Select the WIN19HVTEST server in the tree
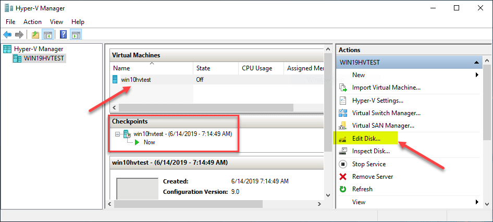The height and width of the screenshot is (222, 493). tap(39, 58)
